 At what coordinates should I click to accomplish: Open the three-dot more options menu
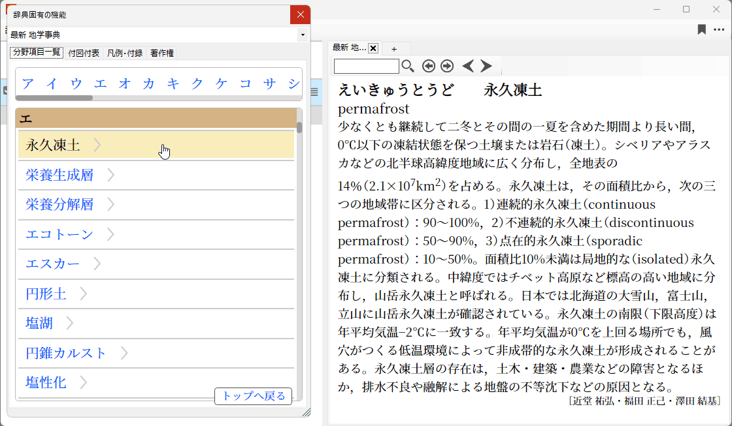click(719, 29)
